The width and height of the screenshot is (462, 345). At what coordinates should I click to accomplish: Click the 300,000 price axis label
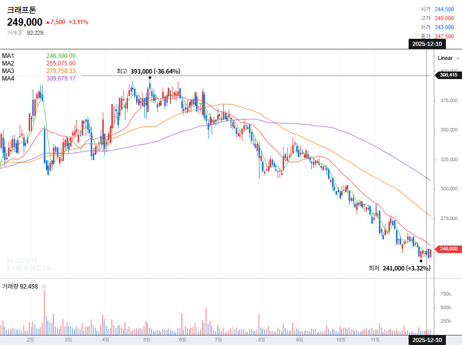click(x=449, y=188)
